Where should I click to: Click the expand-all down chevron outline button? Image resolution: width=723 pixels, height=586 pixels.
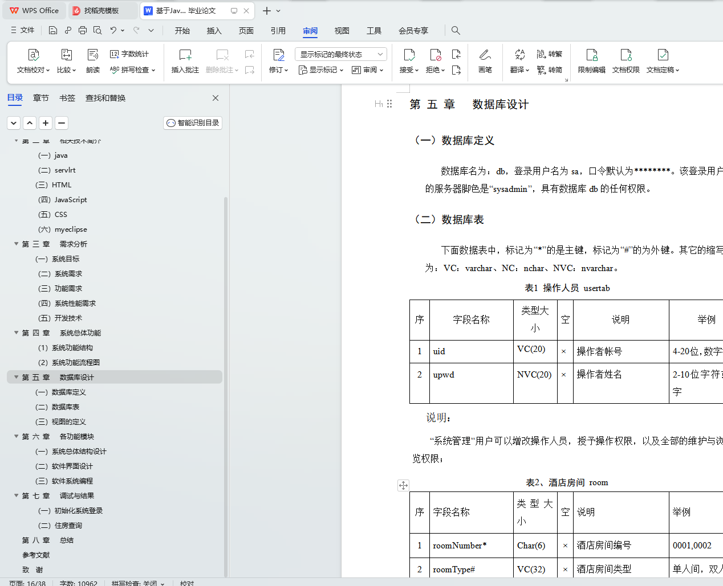point(14,122)
